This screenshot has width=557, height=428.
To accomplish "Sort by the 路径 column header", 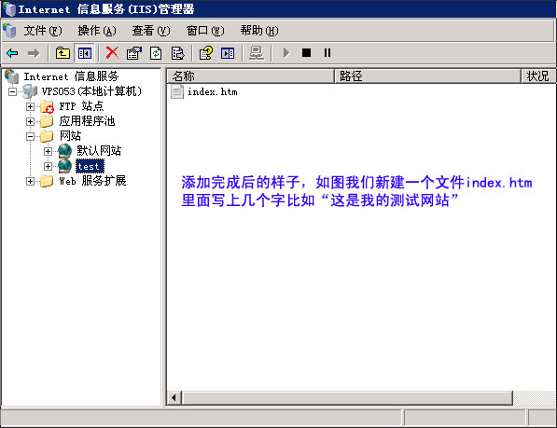I will pos(427,76).
